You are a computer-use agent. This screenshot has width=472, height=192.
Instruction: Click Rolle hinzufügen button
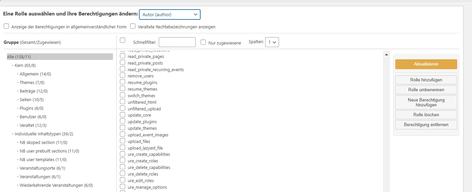click(x=426, y=80)
